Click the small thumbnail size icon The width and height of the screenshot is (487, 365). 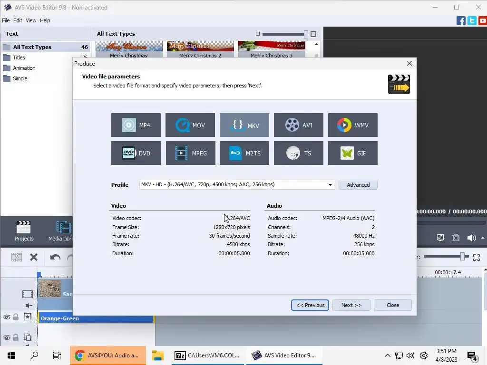coord(257,34)
